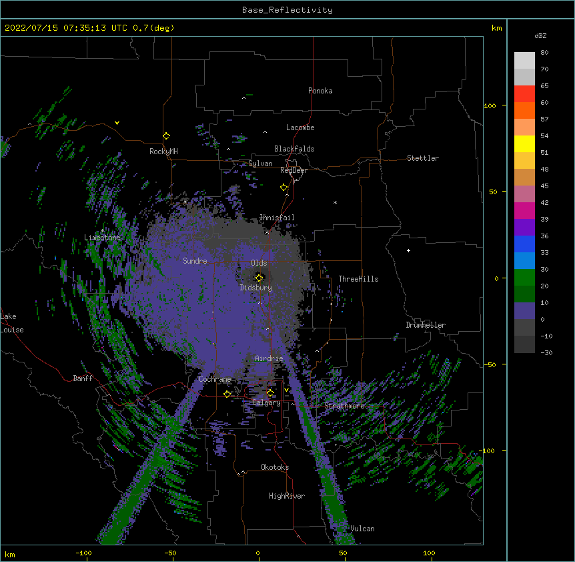Click the Didsbury label
575x562 pixels.
pyautogui.click(x=256, y=288)
